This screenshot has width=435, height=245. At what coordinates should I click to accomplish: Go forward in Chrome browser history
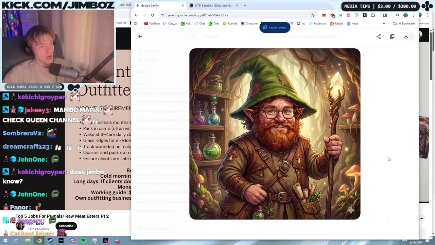pos(144,15)
